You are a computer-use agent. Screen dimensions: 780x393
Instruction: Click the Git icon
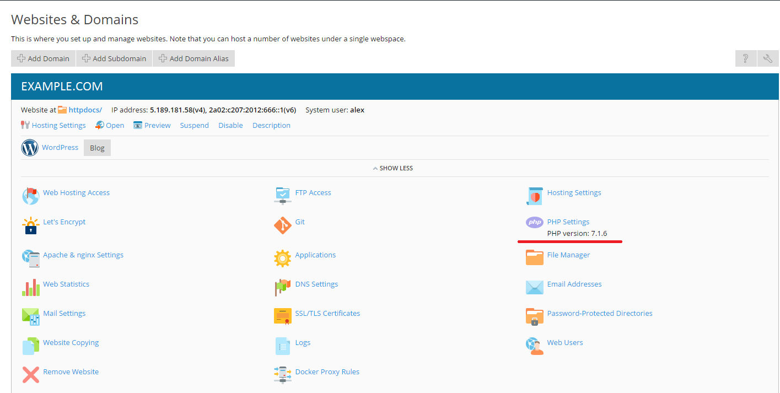pyautogui.click(x=282, y=225)
